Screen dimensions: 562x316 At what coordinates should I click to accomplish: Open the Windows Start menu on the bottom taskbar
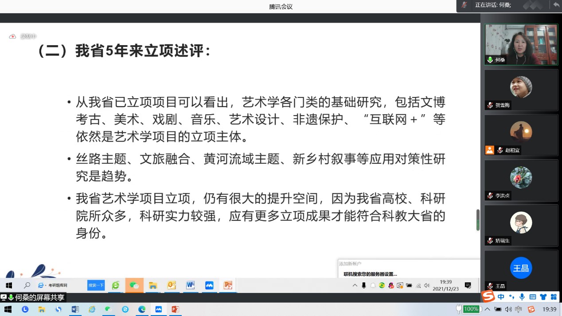[x=8, y=309]
